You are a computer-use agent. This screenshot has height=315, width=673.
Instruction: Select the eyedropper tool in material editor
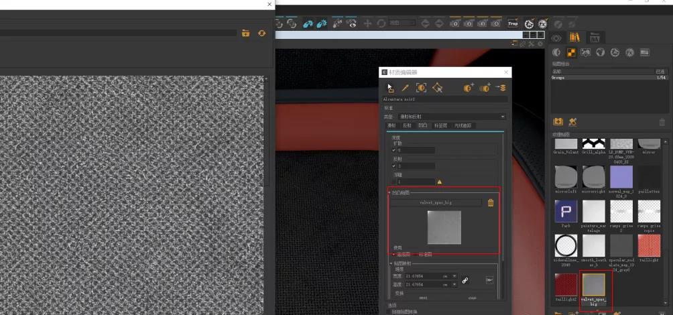(x=406, y=88)
